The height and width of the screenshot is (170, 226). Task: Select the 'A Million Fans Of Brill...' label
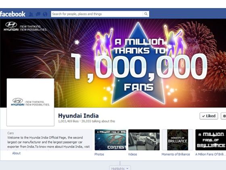[211, 154]
